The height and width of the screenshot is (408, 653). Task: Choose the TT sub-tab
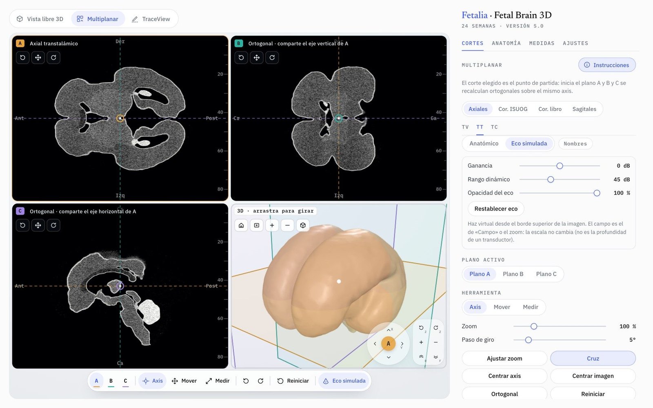480,127
